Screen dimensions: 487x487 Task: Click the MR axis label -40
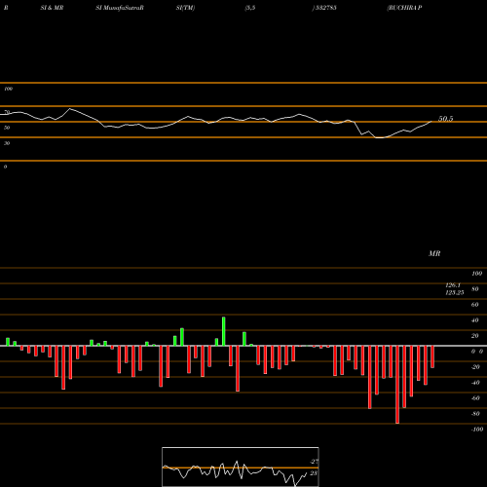[x=475, y=383]
